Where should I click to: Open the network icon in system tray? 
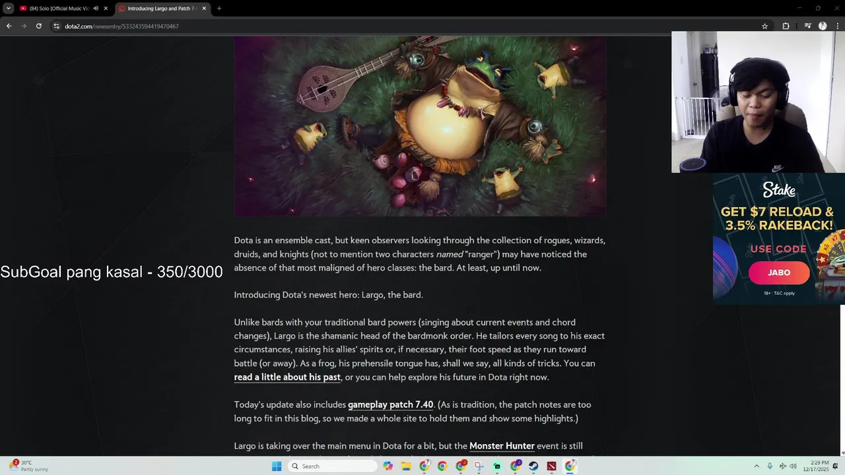(x=782, y=466)
